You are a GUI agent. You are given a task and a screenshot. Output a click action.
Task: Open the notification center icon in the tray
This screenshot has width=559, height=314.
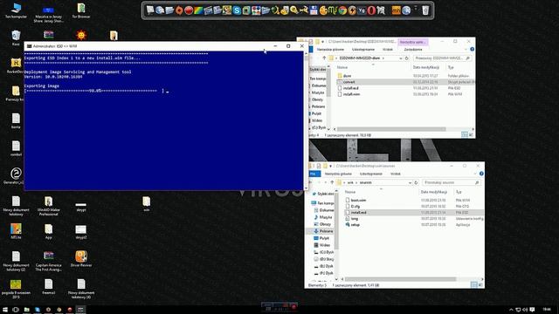532,310
